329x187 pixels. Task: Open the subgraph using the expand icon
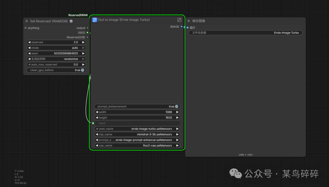pos(179,20)
